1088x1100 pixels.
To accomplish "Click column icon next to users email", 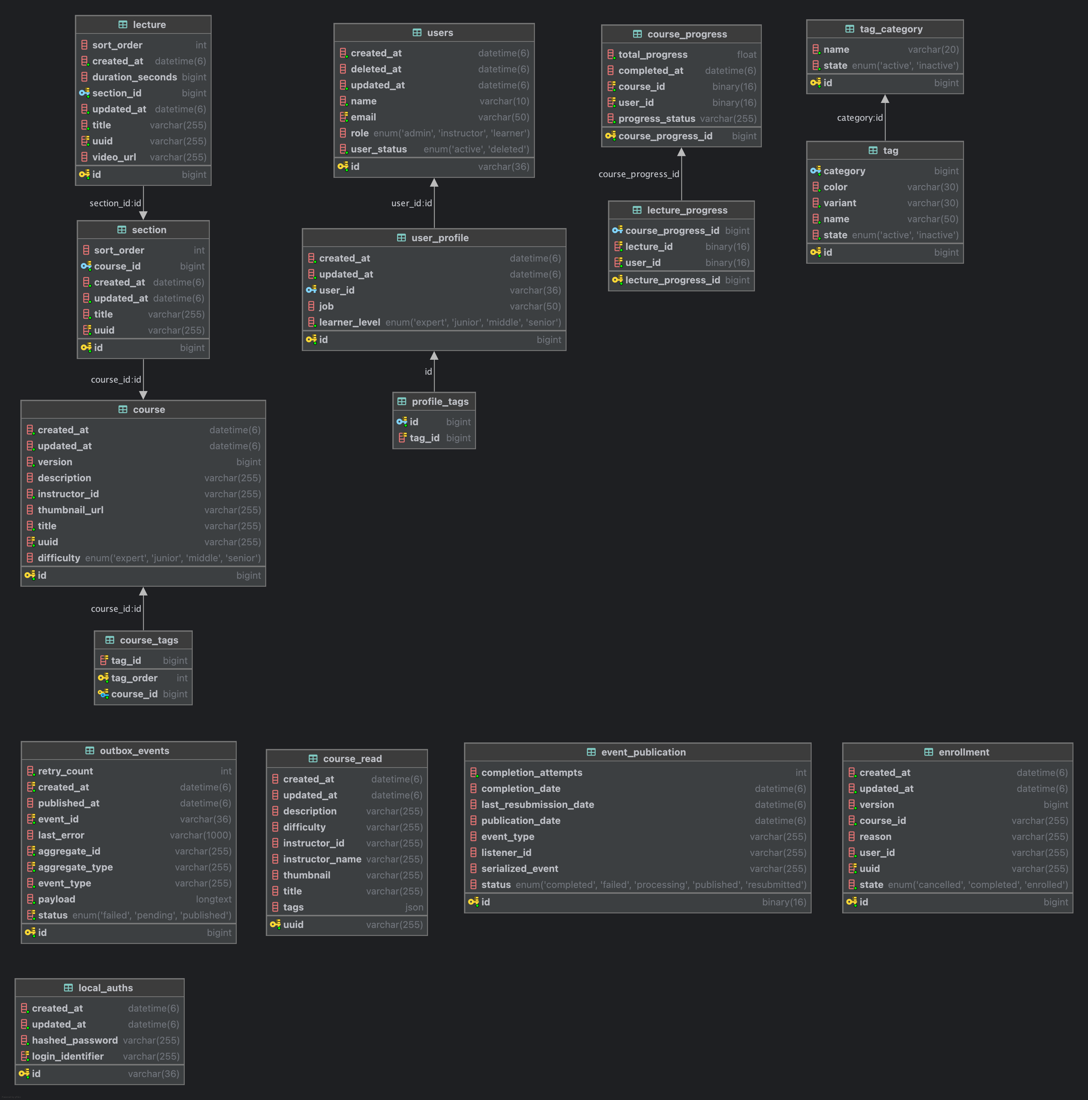I will pyautogui.click(x=343, y=117).
